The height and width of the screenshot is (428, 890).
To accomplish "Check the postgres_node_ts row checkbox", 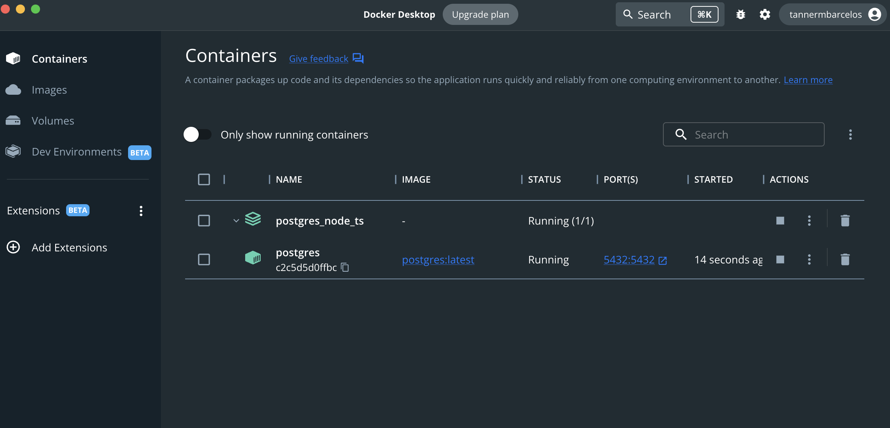I will pos(204,221).
